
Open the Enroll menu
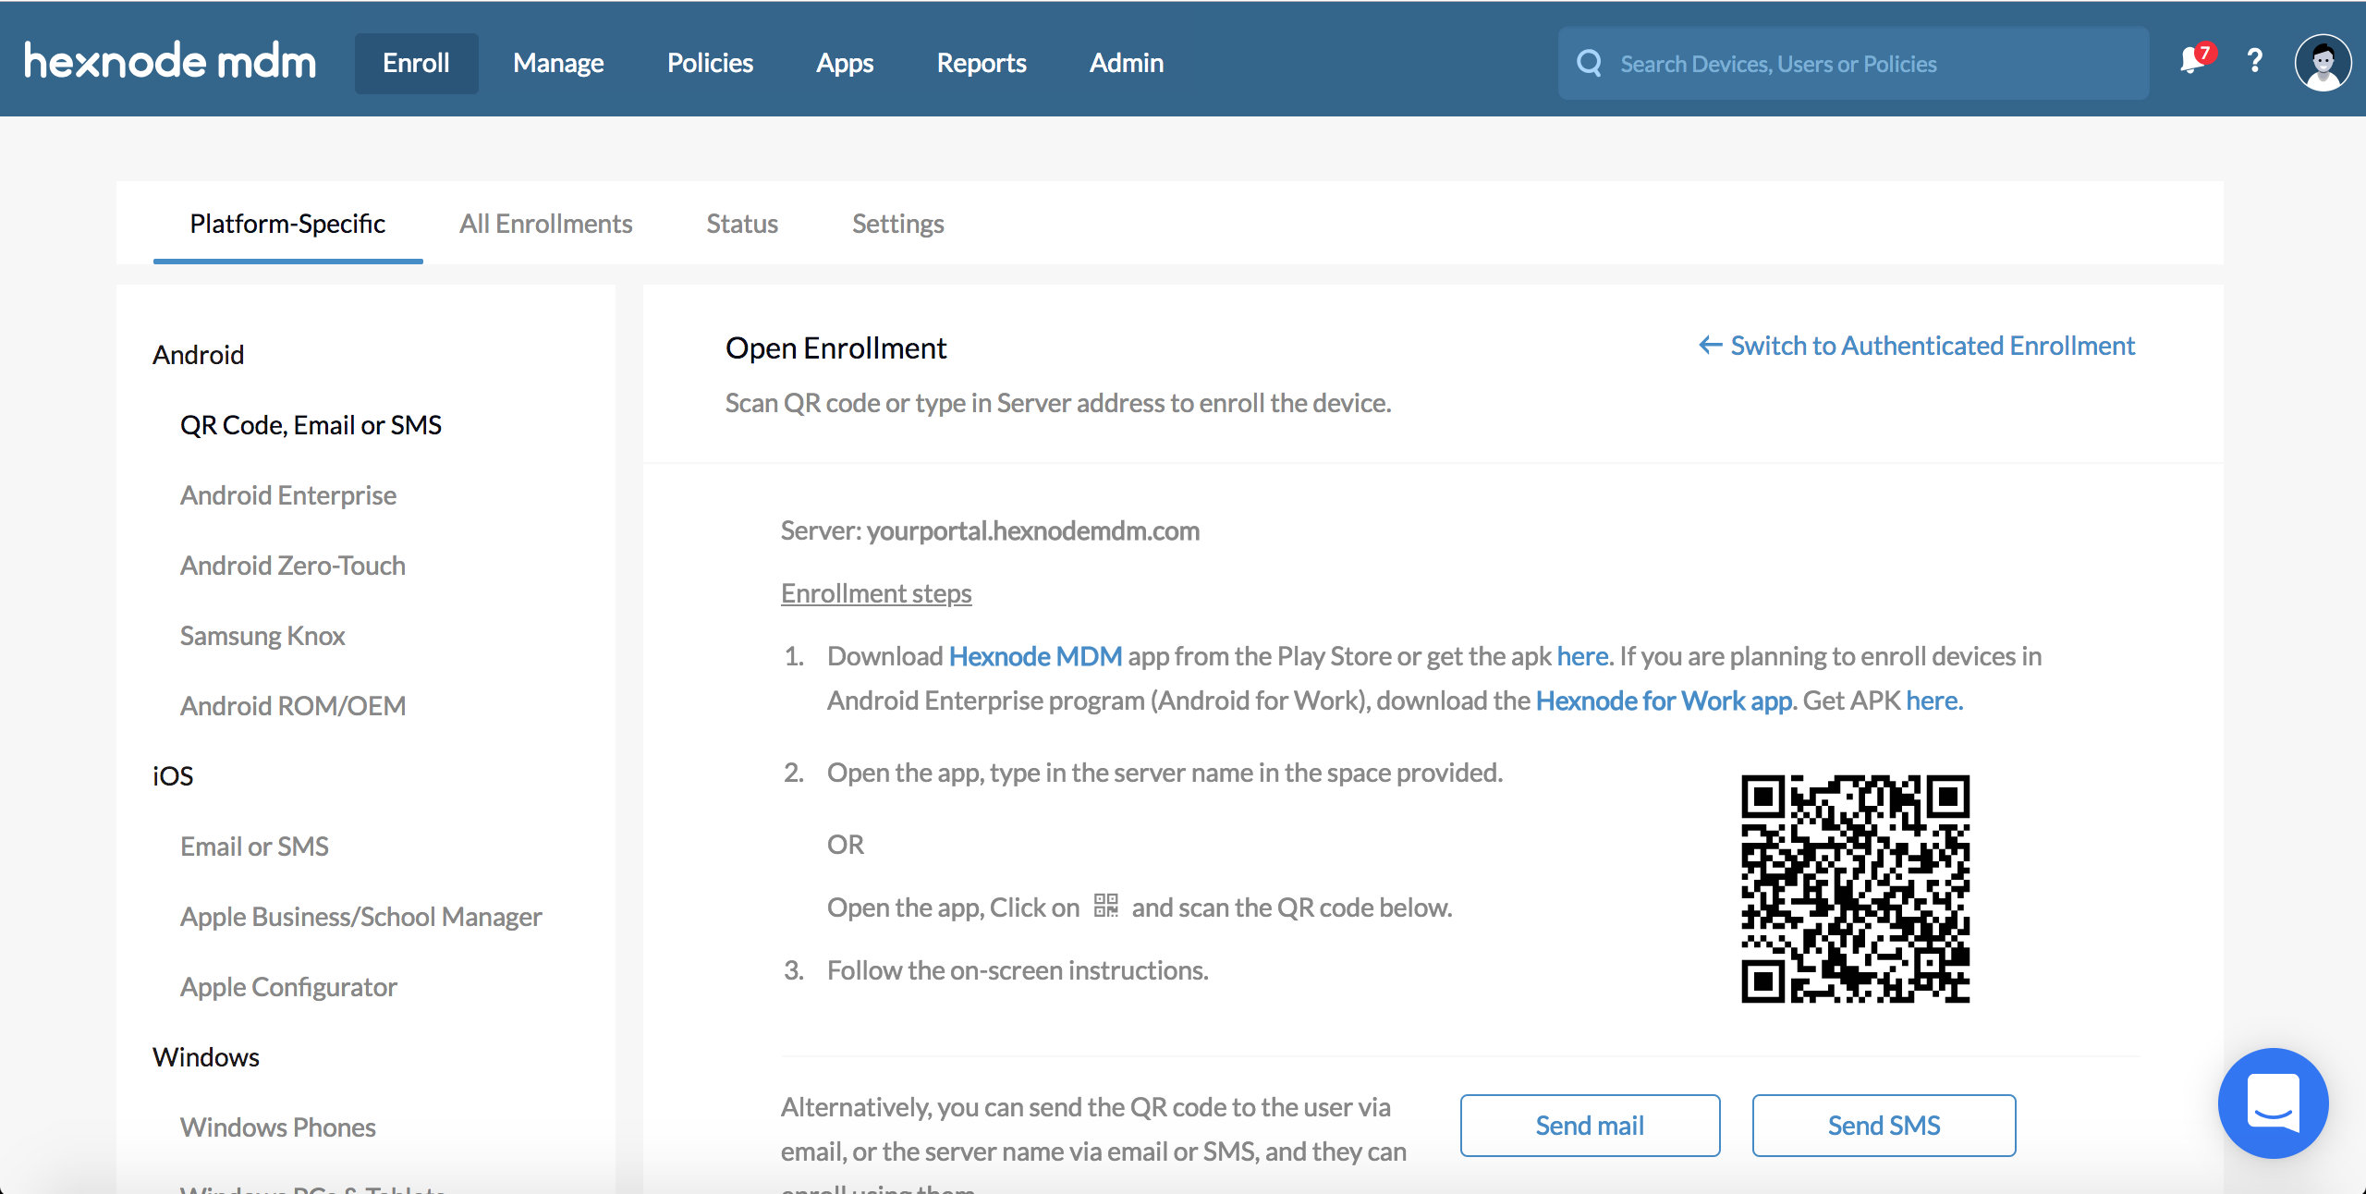pyautogui.click(x=416, y=63)
